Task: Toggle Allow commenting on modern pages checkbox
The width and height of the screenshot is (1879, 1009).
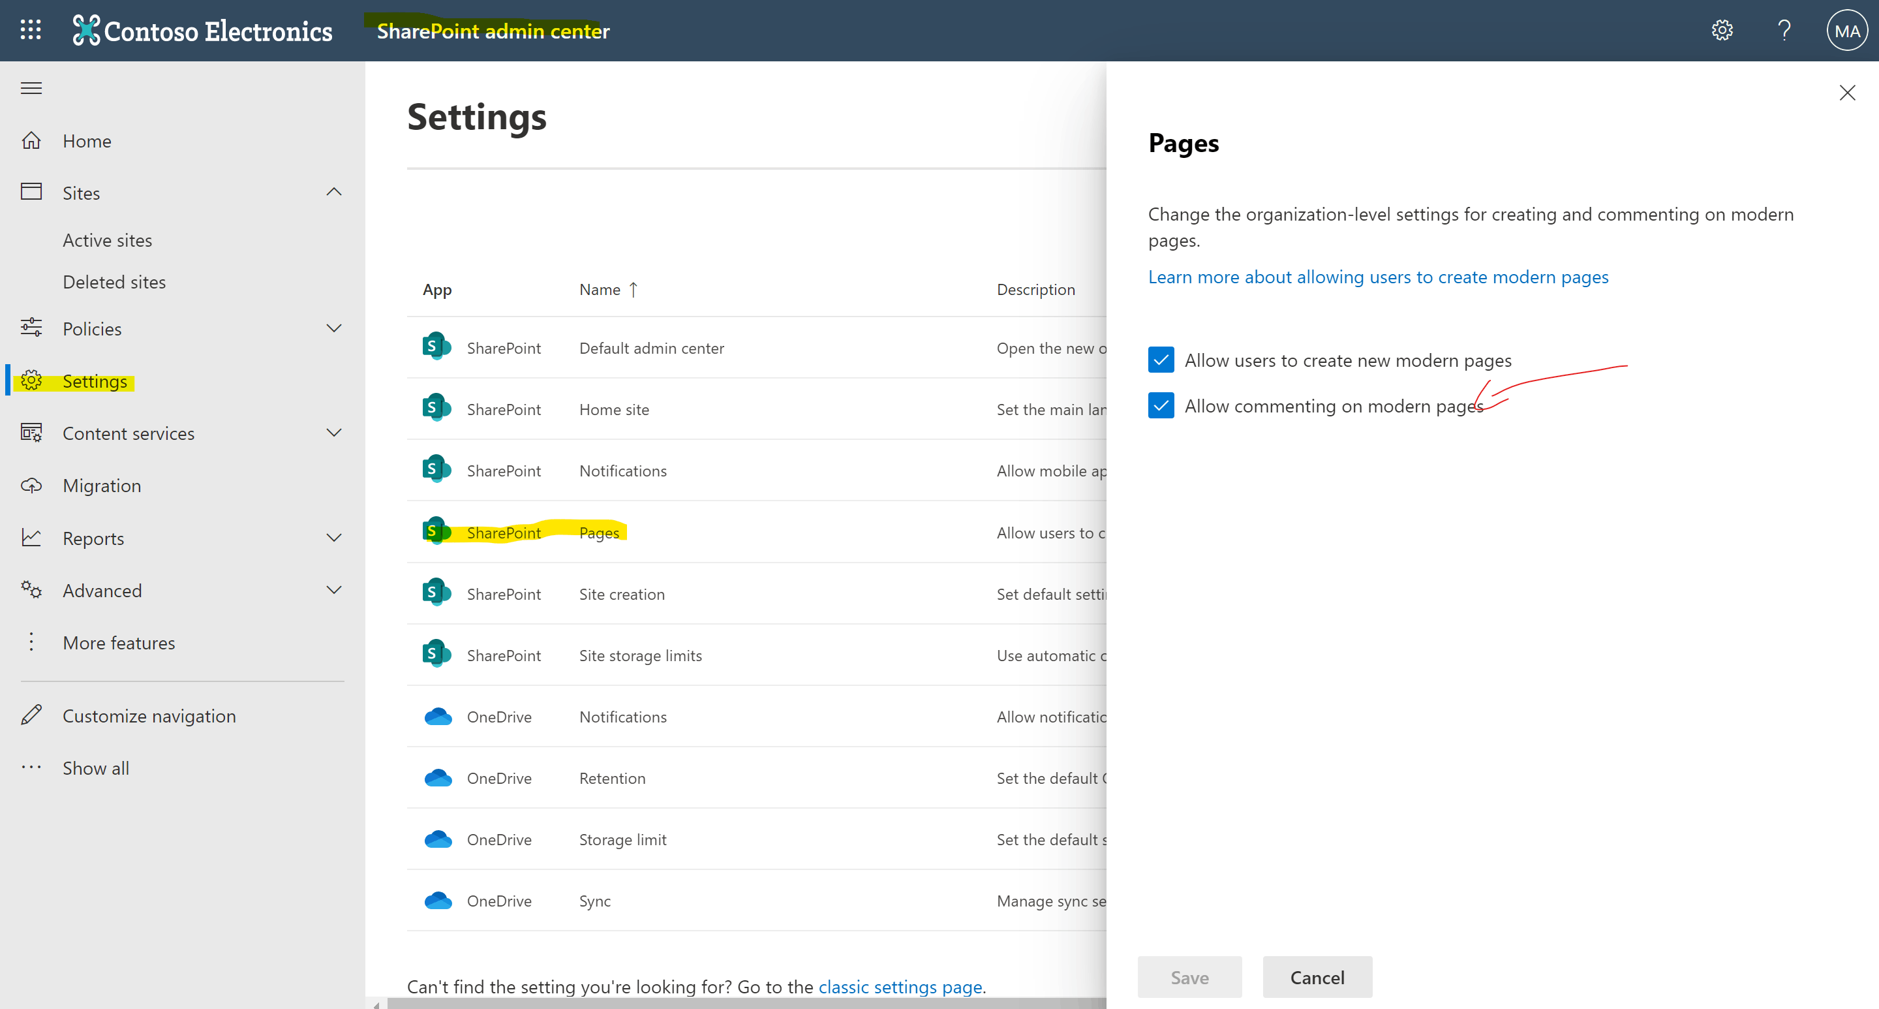Action: click(x=1161, y=406)
